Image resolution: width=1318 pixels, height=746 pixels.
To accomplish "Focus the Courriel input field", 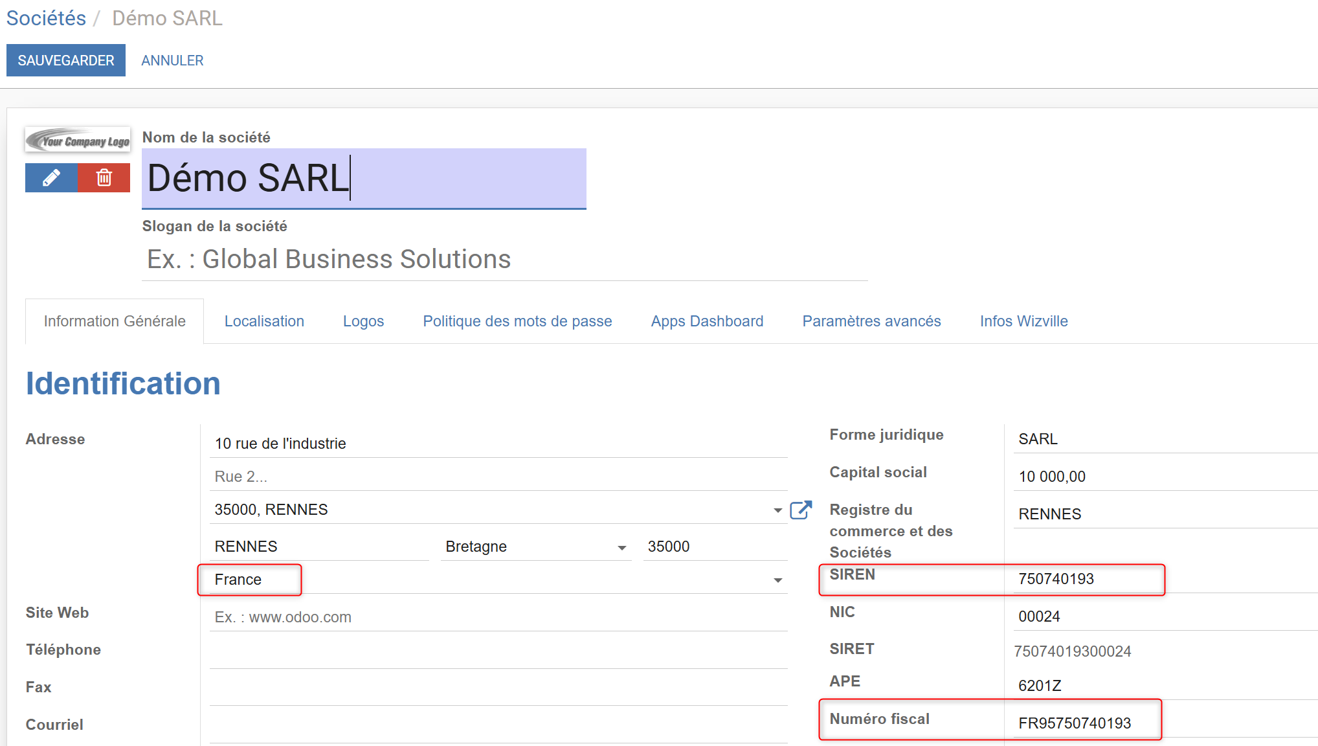I will [x=498, y=729].
